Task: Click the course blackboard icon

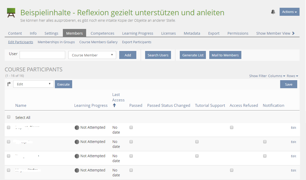Action: click(x=11, y=13)
